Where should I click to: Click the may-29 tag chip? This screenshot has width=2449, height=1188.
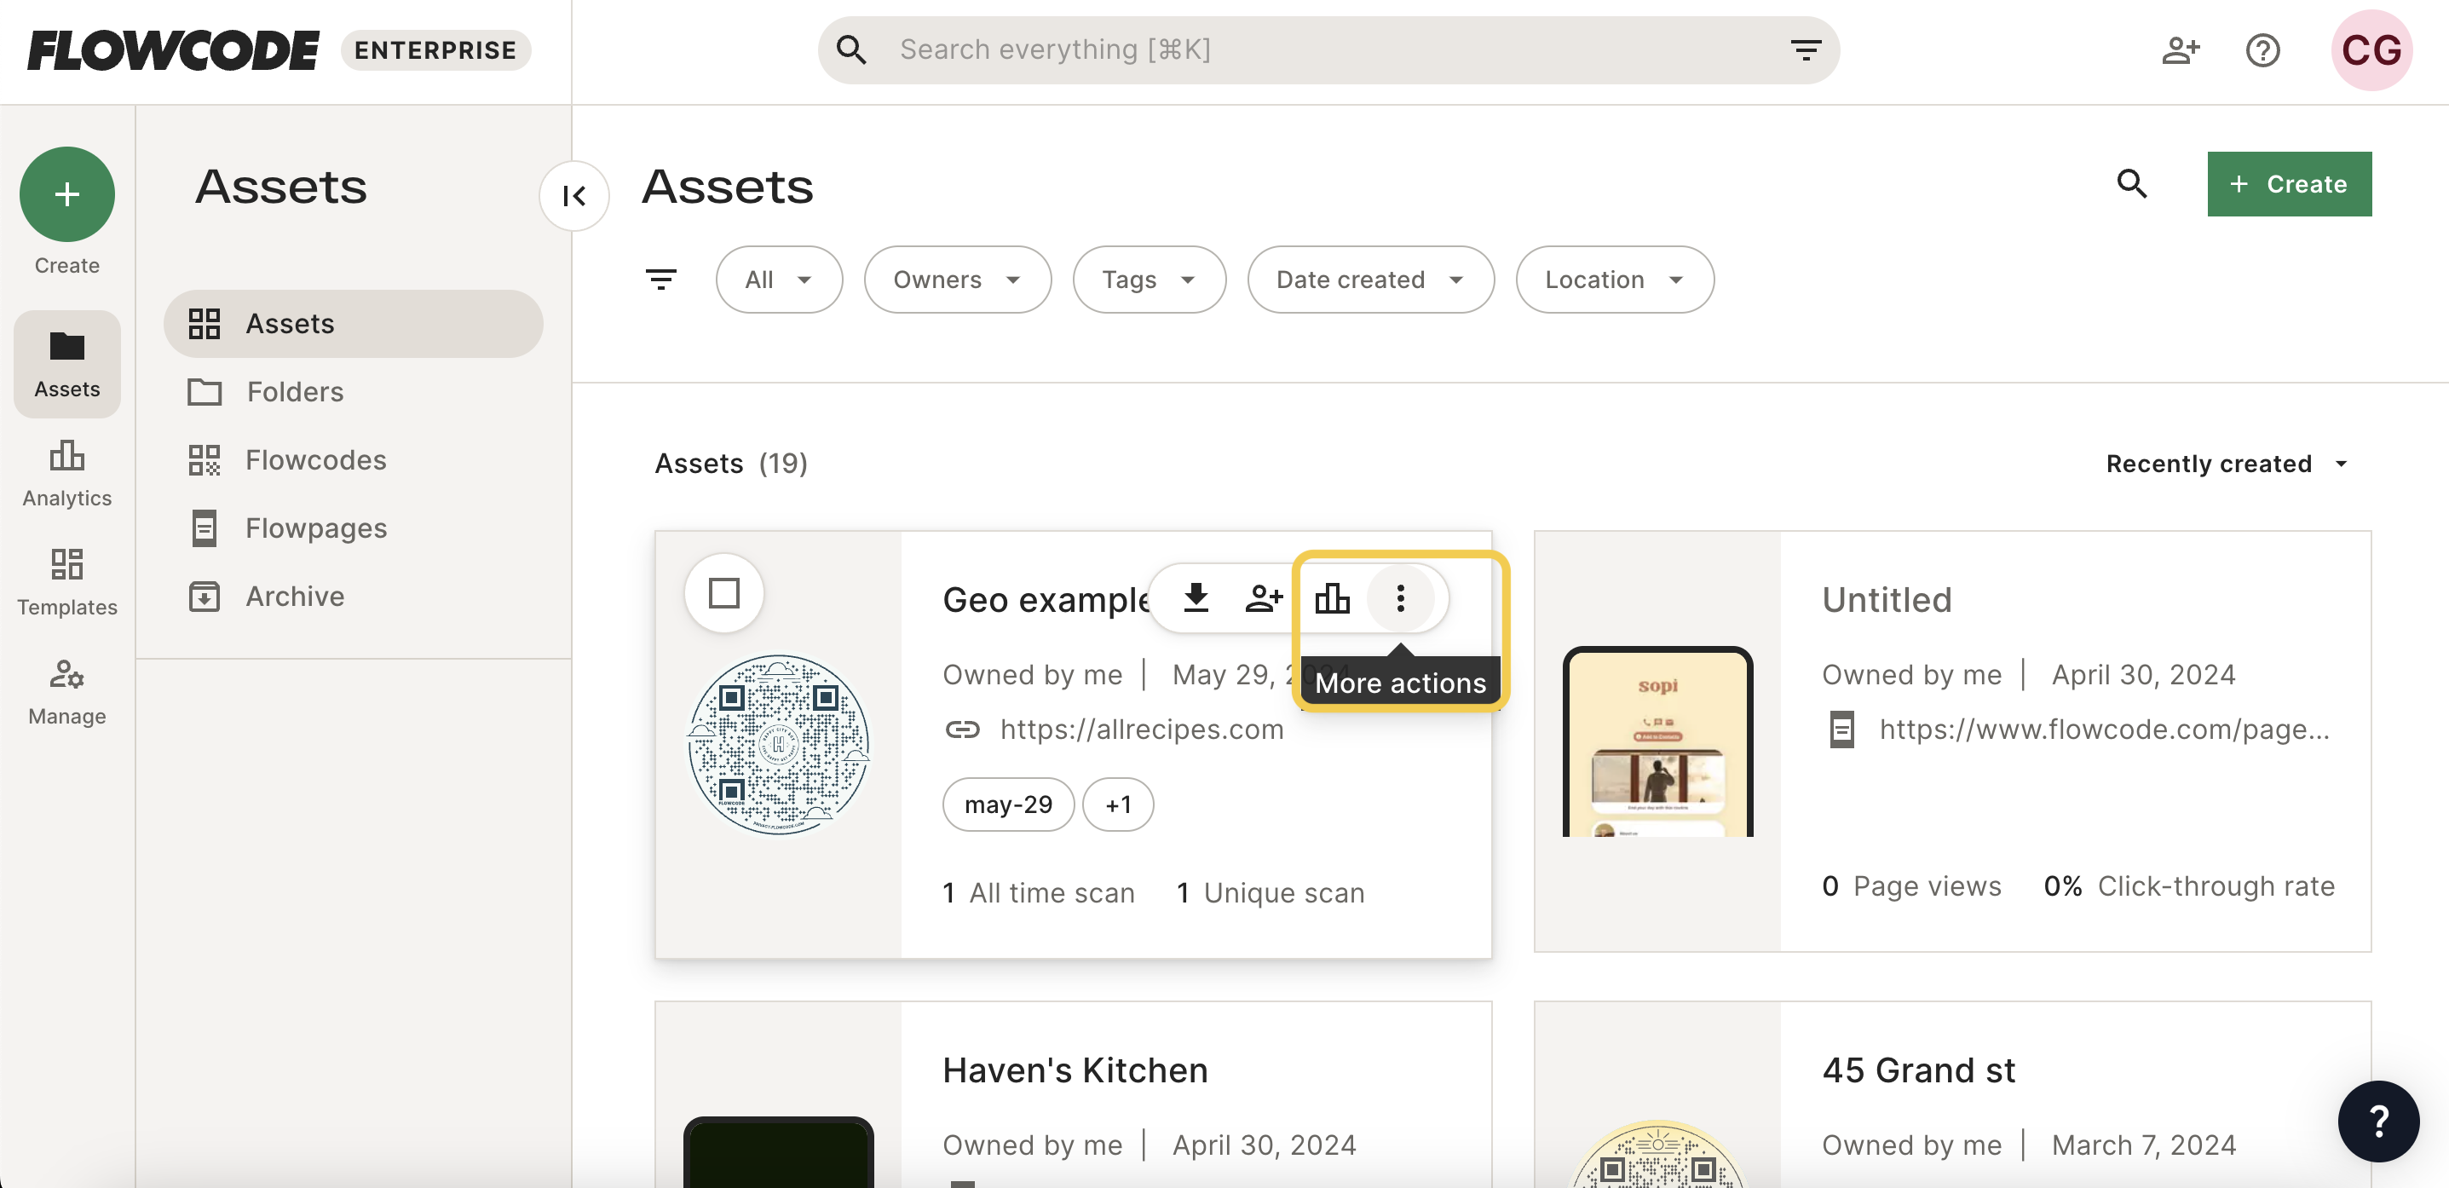[1008, 804]
